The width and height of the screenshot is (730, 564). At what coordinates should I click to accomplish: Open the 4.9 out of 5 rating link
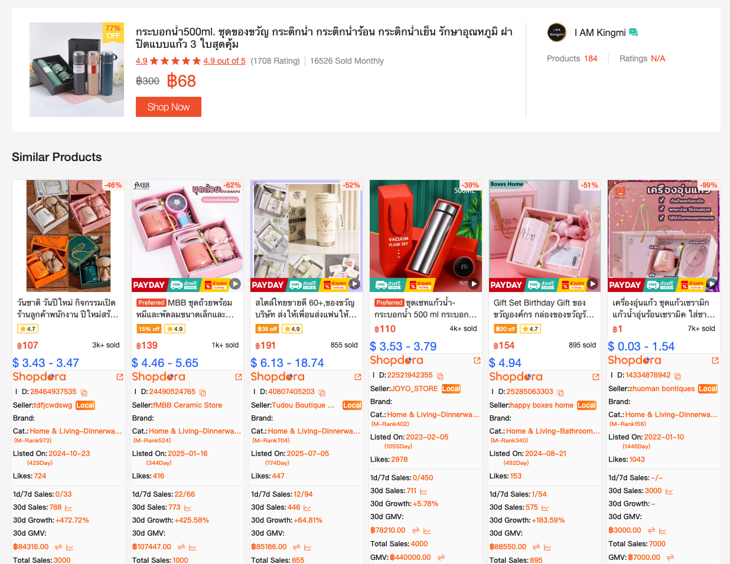pyautogui.click(x=224, y=61)
